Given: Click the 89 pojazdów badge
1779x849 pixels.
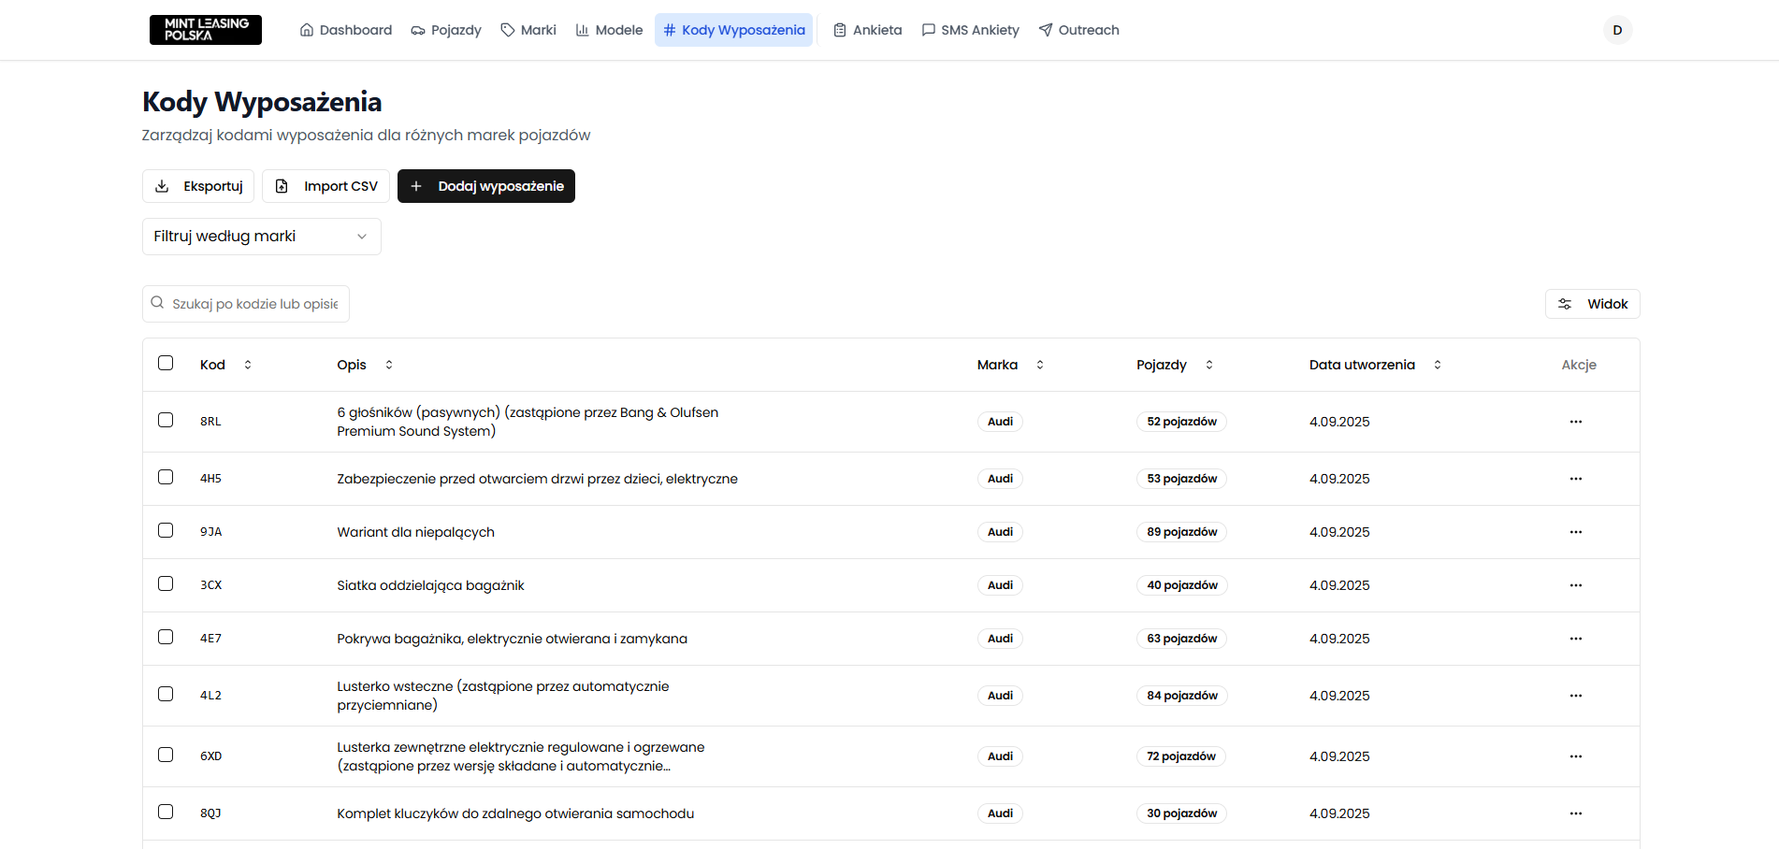Looking at the screenshot, I should click(1182, 532).
